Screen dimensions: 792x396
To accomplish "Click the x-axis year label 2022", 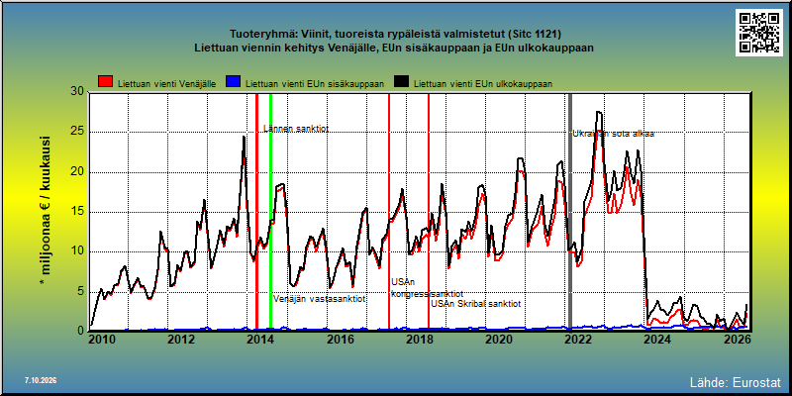I will pos(578,340).
